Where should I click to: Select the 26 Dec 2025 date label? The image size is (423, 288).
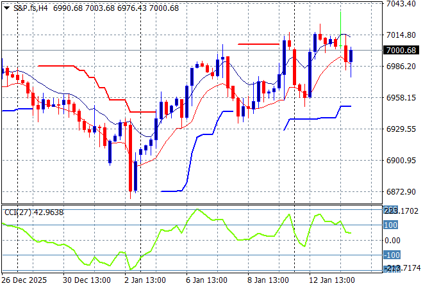pos(24,280)
